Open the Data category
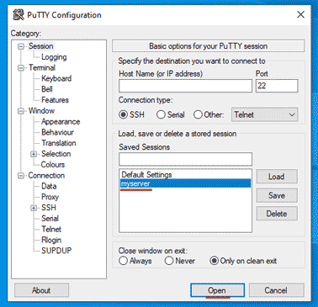The width and height of the screenshot is (318, 307). [x=49, y=186]
